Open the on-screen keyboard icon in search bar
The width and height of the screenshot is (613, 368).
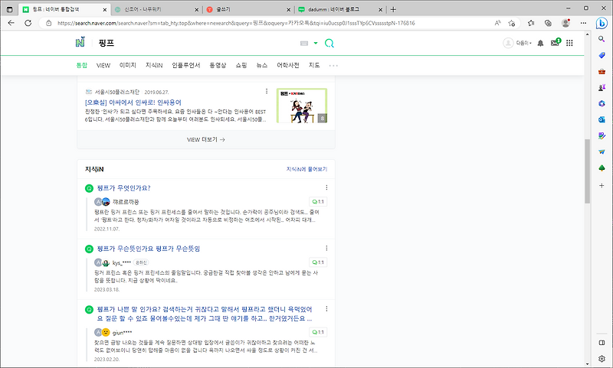(304, 44)
